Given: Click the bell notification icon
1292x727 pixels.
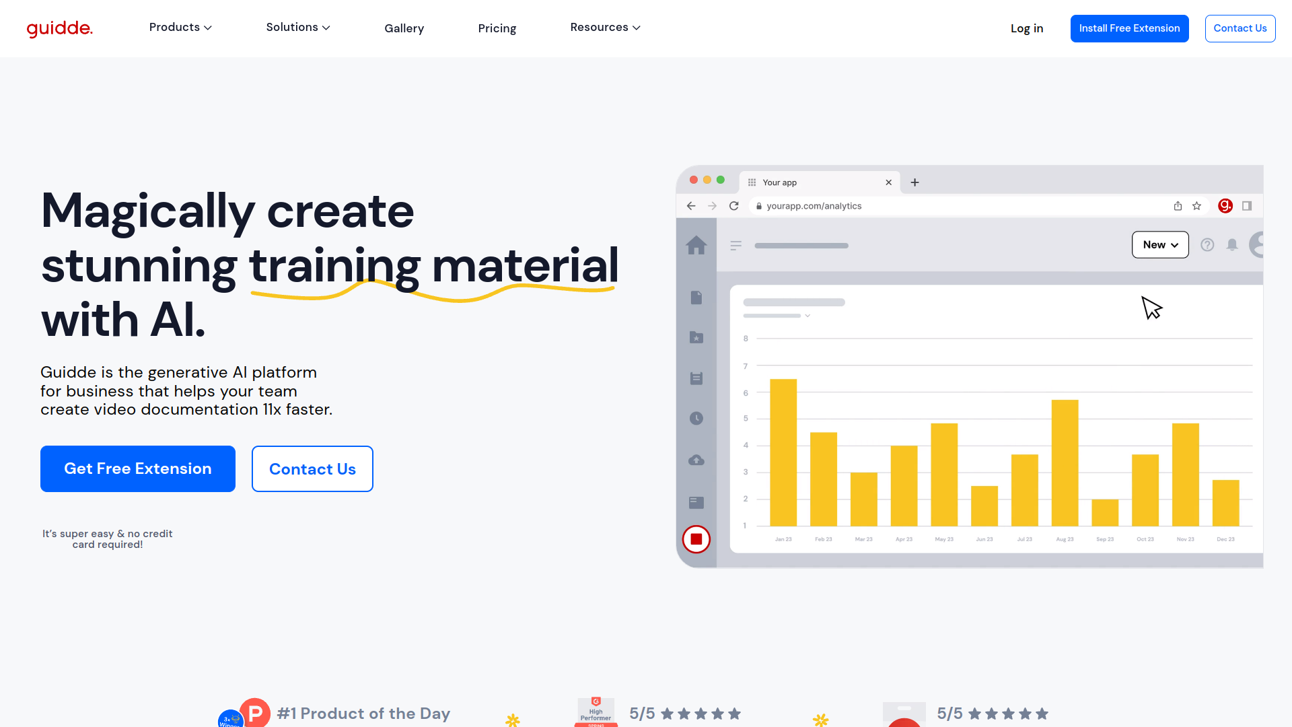Looking at the screenshot, I should (x=1232, y=245).
